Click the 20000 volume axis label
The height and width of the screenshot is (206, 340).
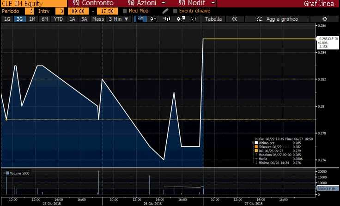coord(322,171)
